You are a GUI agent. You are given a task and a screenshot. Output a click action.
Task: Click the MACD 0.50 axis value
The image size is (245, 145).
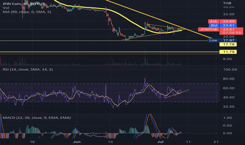click(227, 125)
